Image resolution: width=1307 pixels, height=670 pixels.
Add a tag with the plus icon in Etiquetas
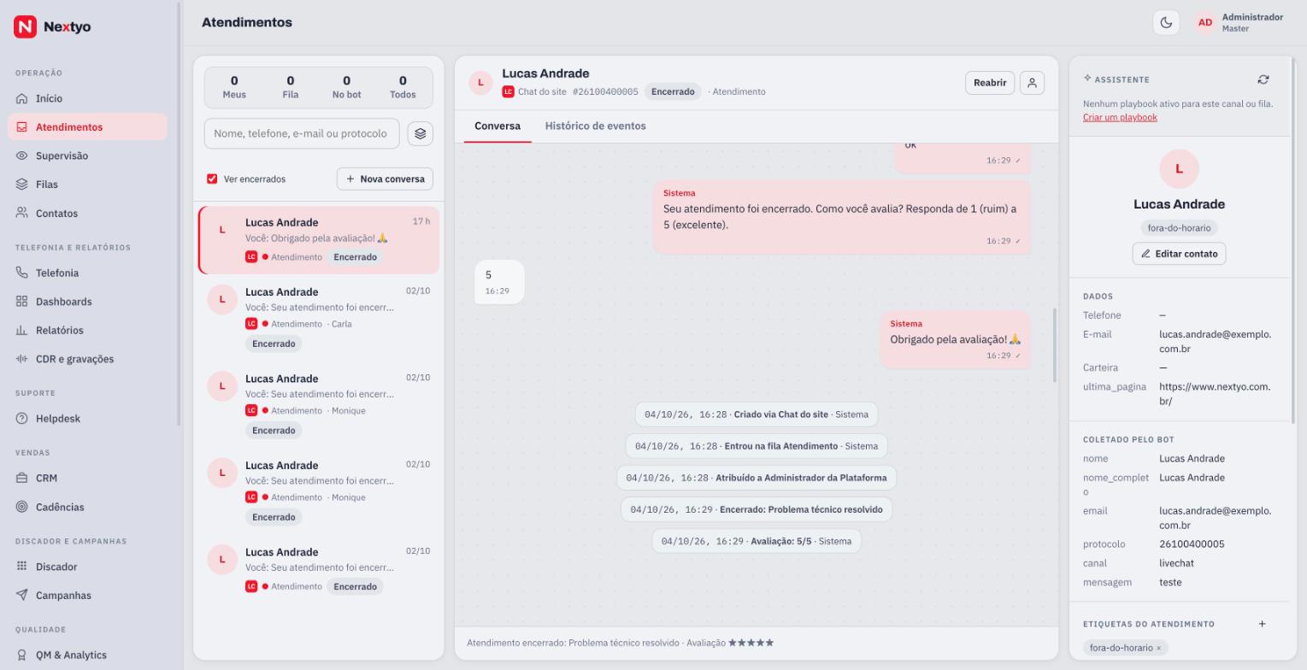pos(1262,624)
